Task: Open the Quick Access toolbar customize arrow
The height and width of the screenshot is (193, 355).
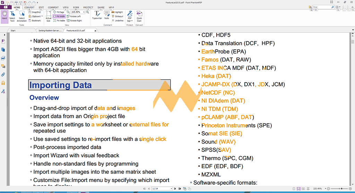Action: 37,2
